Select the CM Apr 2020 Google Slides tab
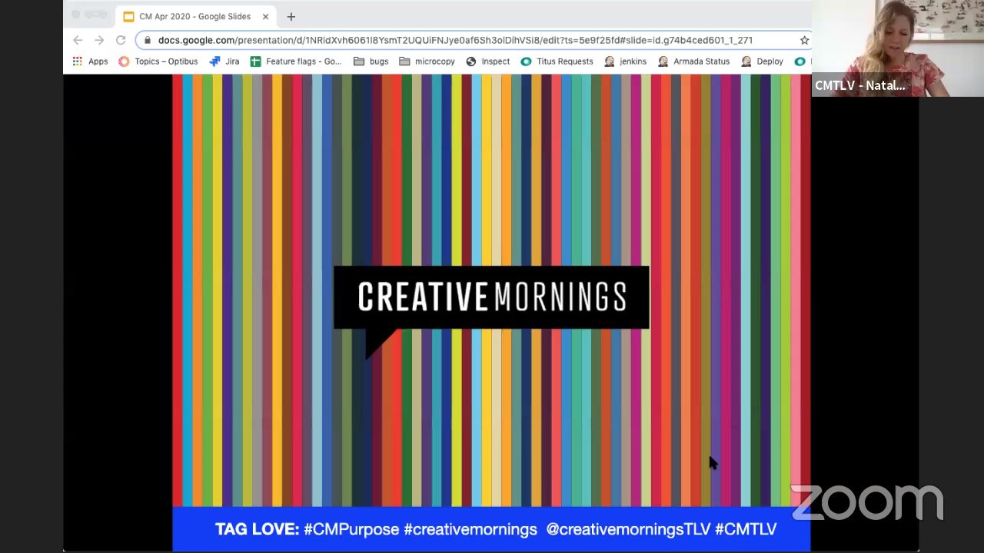 tap(196, 16)
